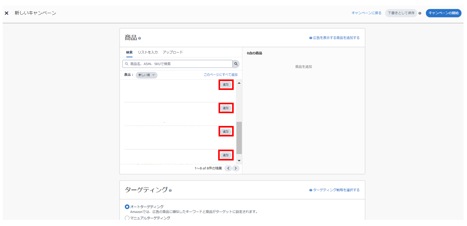Switch to the アップロード tab

coord(173,52)
